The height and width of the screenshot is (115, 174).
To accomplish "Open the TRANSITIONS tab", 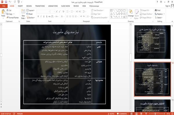I will click(40, 6).
